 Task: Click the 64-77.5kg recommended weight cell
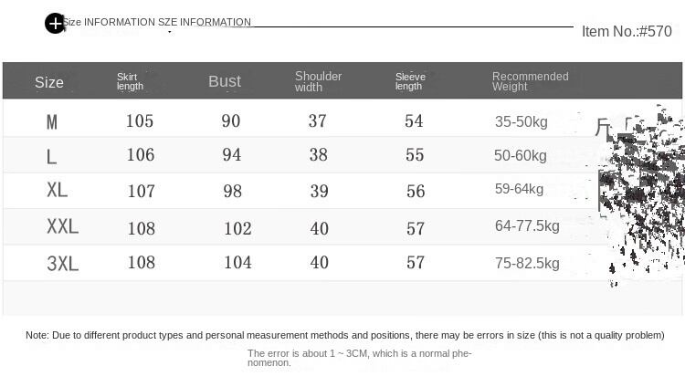tap(527, 226)
